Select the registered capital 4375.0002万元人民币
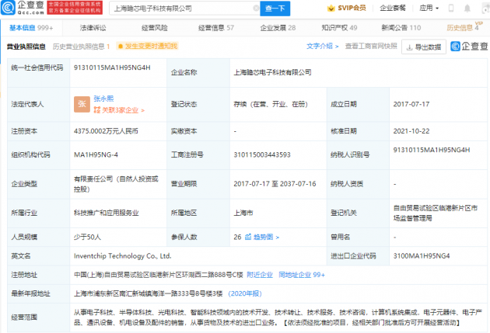 (x=106, y=131)
